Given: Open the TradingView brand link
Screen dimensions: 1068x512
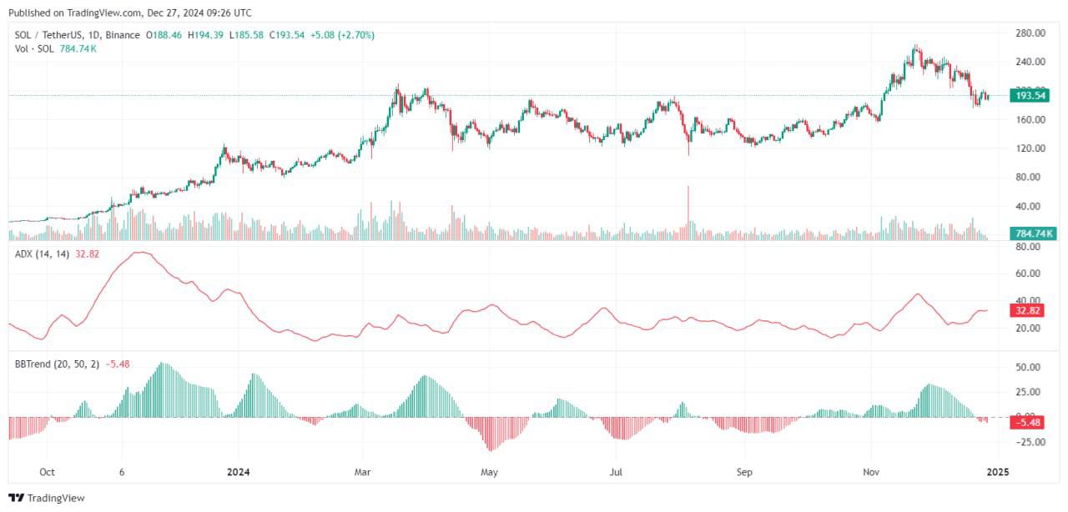Looking at the screenshot, I should coord(47,498).
